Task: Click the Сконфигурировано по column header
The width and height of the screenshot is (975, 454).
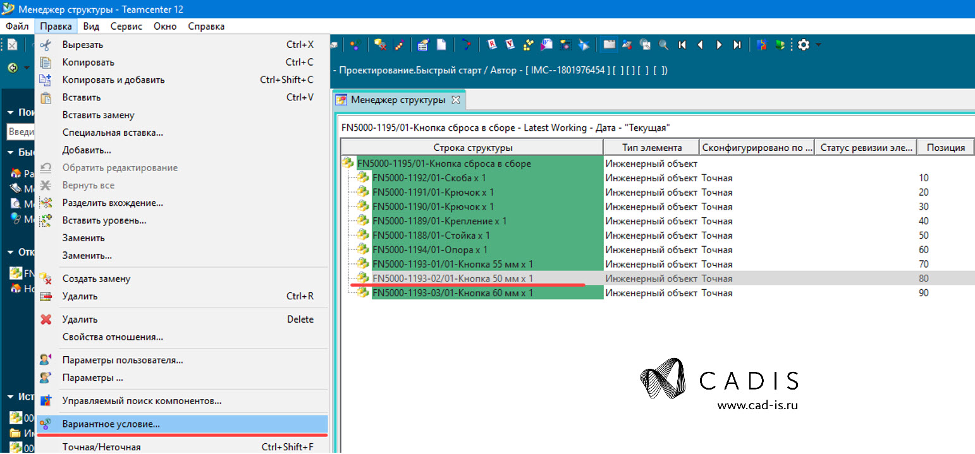Action: click(757, 147)
